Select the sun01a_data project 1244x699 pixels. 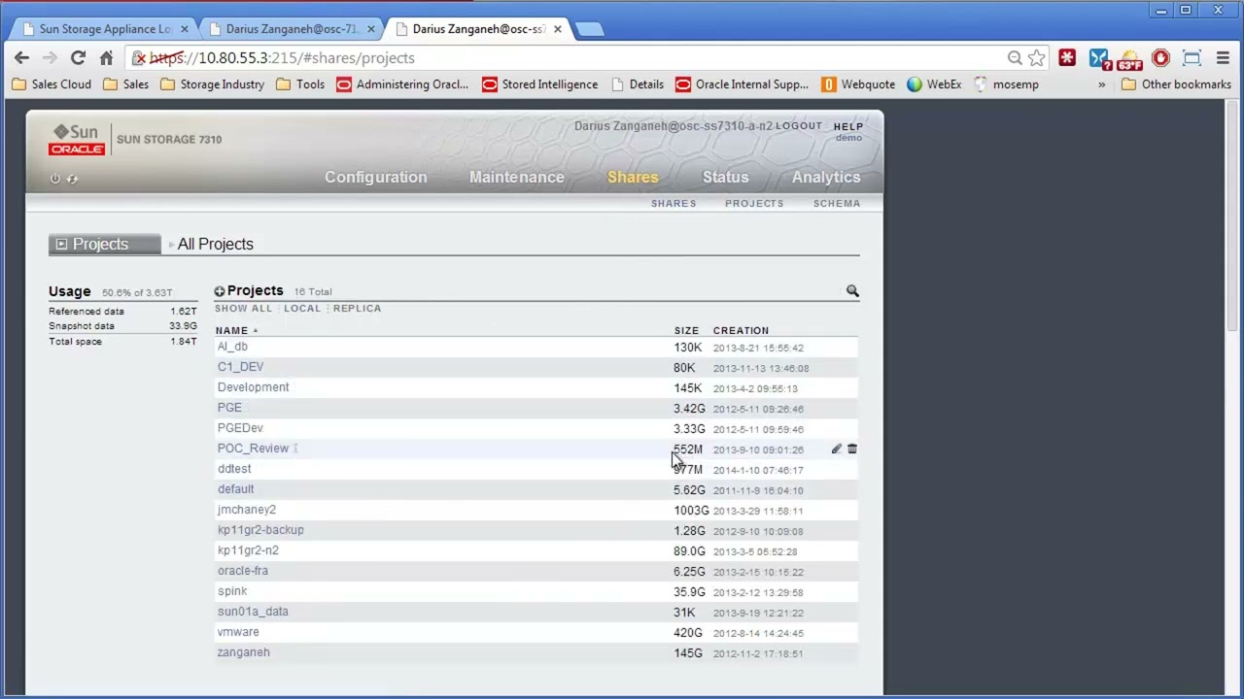point(253,612)
